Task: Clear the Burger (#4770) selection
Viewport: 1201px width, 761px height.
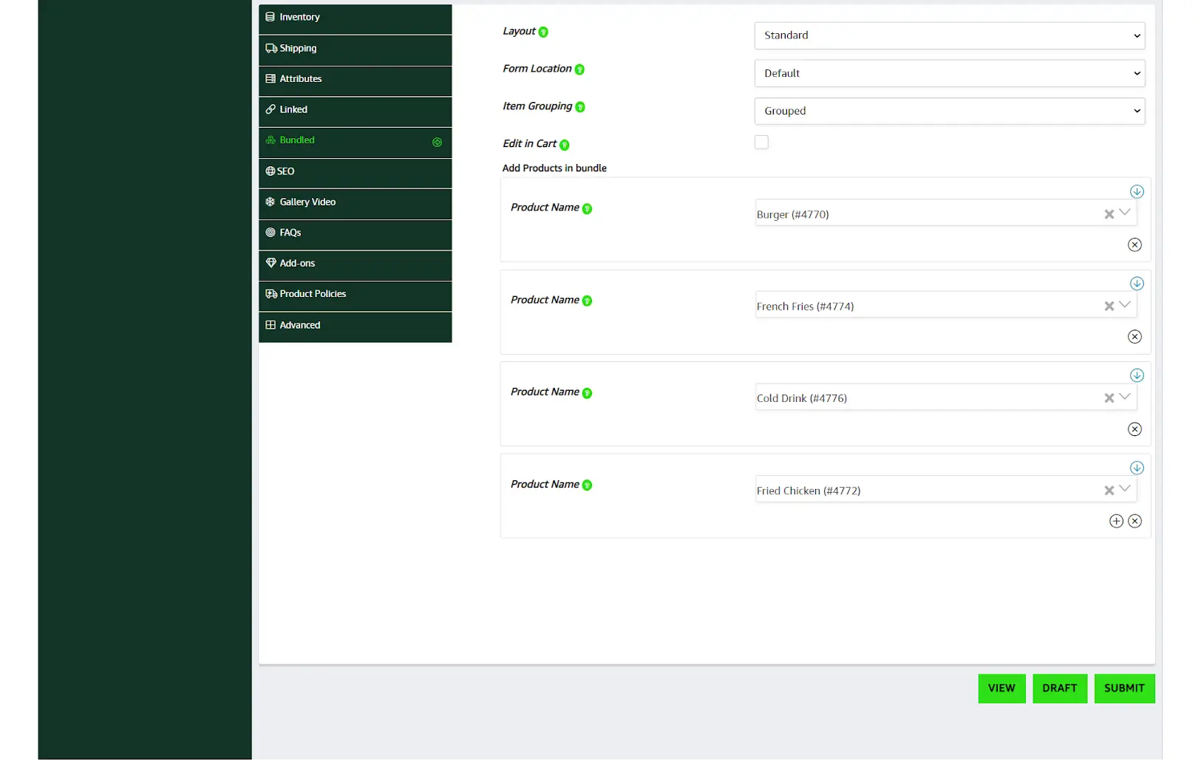Action: [x=1109, y=214]
